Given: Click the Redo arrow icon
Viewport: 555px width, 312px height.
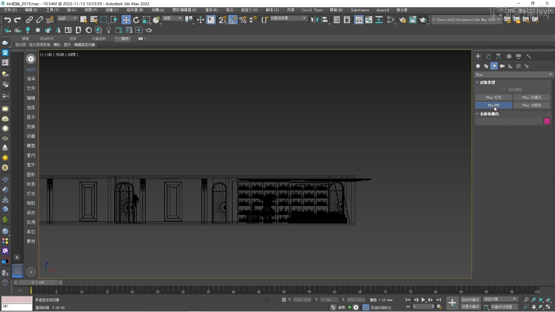Looking at the screenshot, I should pyautogui.click(x=18, y=20).
